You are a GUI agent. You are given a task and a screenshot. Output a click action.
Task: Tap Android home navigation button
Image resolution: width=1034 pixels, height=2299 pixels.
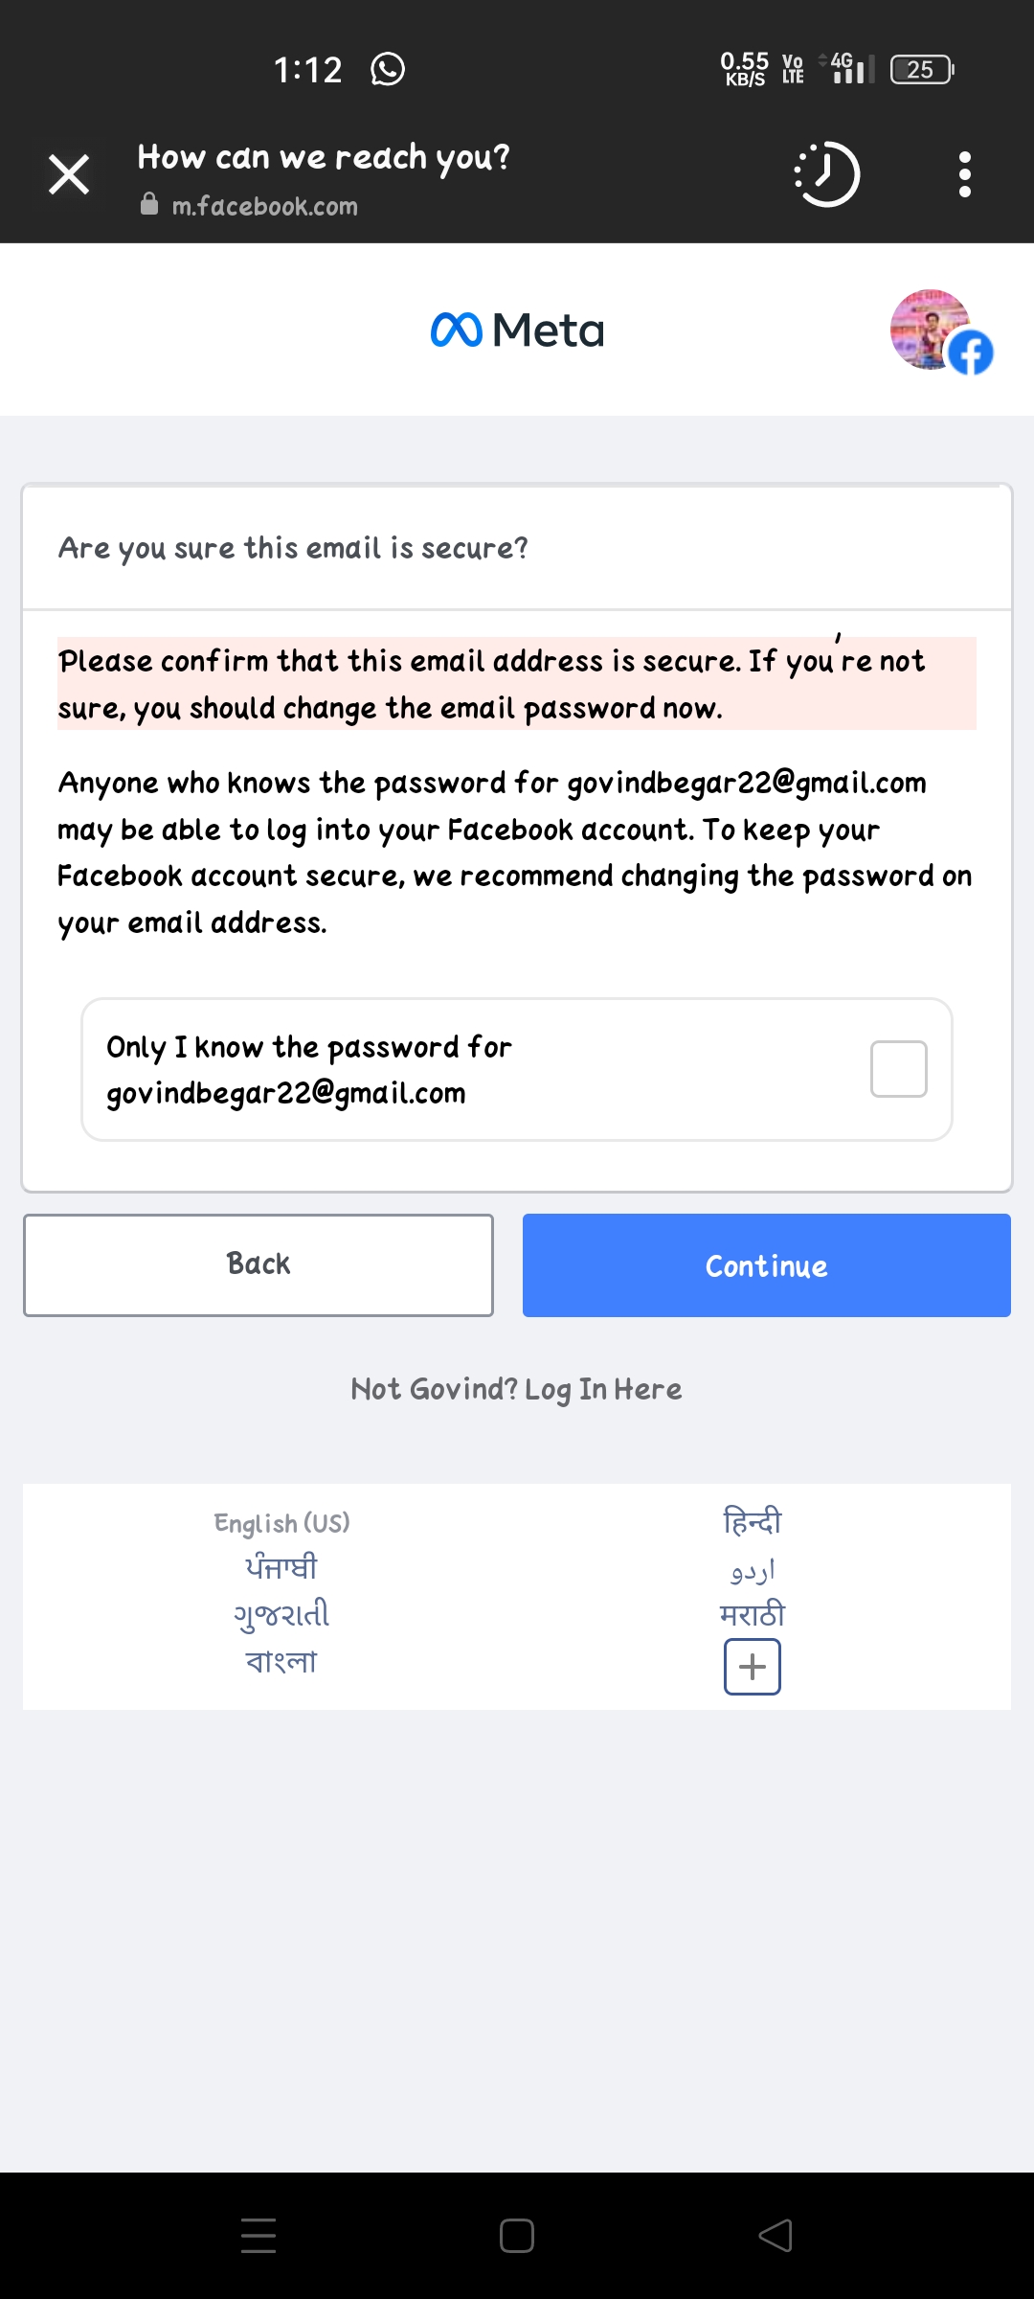517,2236
